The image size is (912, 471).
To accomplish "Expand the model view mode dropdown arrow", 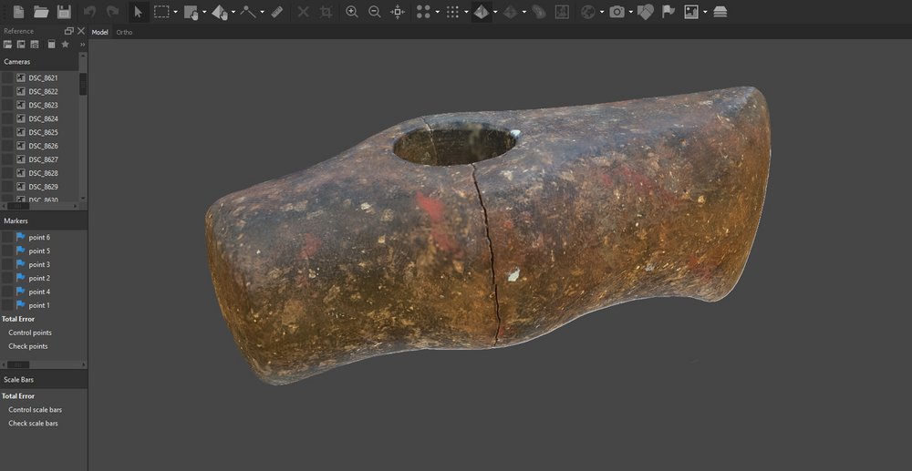I will tap(495, 13).
